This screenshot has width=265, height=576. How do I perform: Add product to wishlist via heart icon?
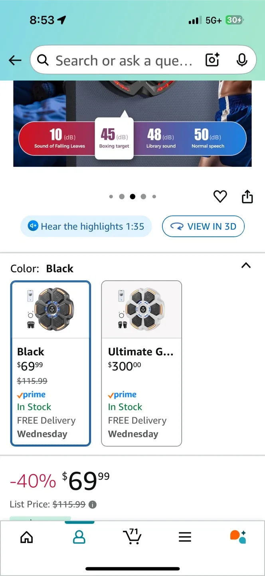(220, 196)
